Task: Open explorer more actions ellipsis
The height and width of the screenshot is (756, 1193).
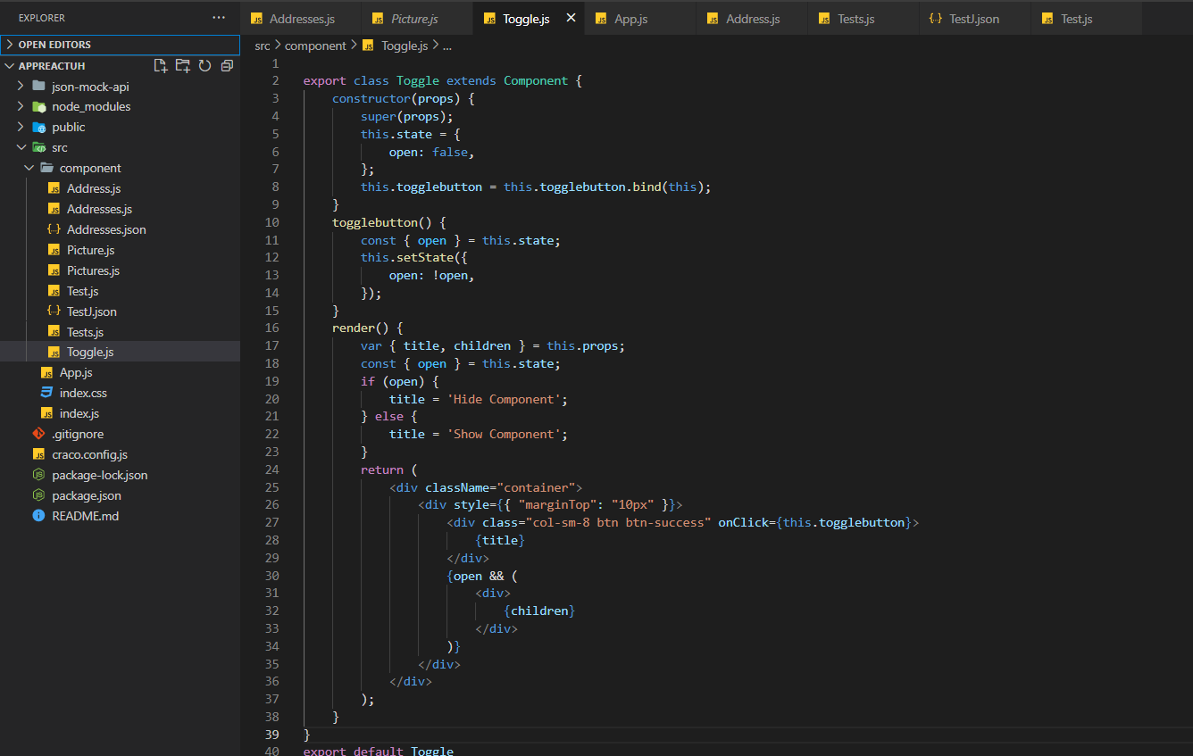Action: (219, 18)
